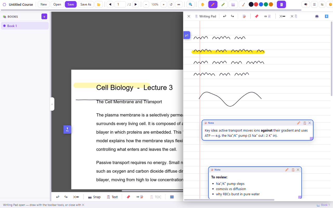The width and height of the screenshot is (333, 208).
Task: Redo in the bottom page toolbar
Action: (x=66, y=197)
